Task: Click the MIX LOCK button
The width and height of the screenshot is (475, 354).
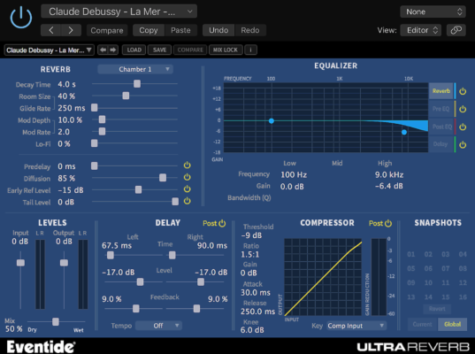Action: tap(226, 50)
